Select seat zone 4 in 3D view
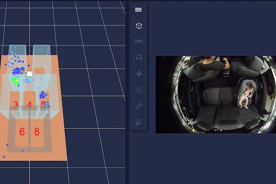The image size is (276, 184). pyautogui.click(x=29, y=105)
